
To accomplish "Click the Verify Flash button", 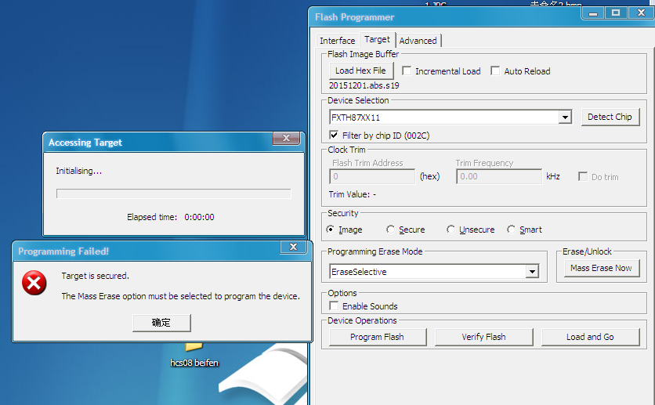I will click(483, 337).
